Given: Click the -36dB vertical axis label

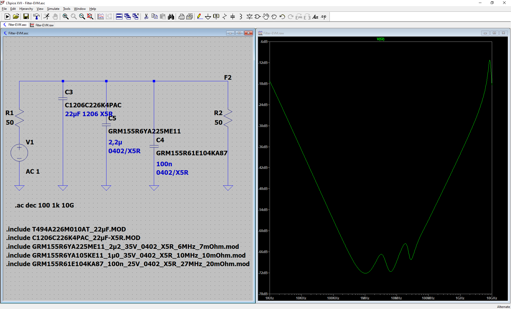Looking at the screenshot, I should tap(263, 147).
